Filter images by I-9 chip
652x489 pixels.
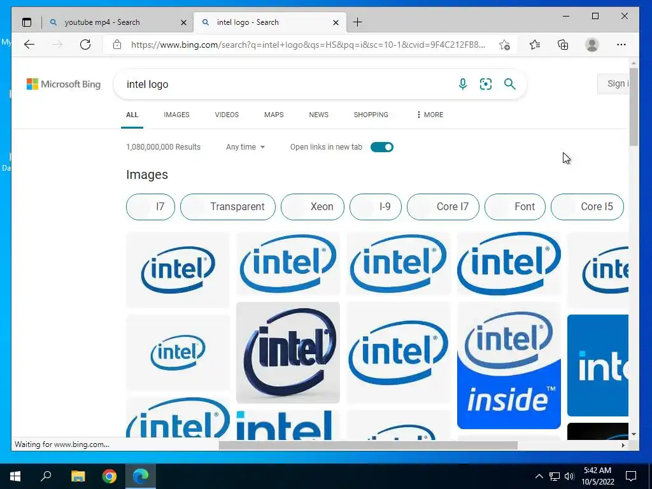(376, 207)
